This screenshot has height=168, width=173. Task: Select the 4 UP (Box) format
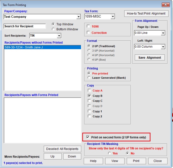pyautogui.click(x=89, y=59)
